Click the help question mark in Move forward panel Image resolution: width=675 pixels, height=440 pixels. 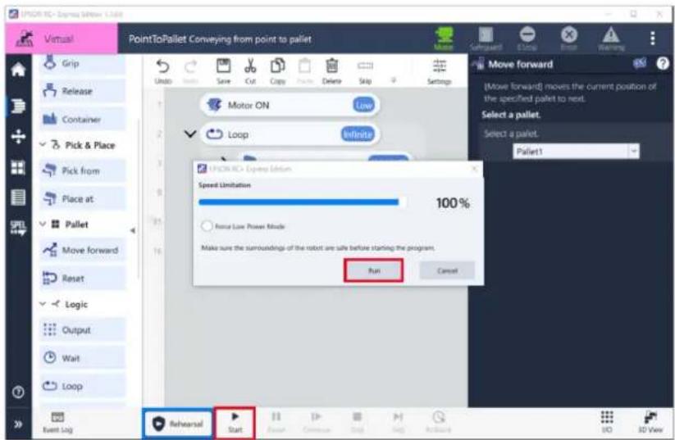(x=663, y=64)
